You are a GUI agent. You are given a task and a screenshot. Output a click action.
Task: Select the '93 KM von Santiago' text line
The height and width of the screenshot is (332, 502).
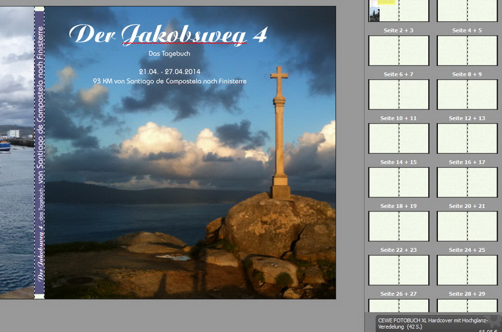point(170,81)
